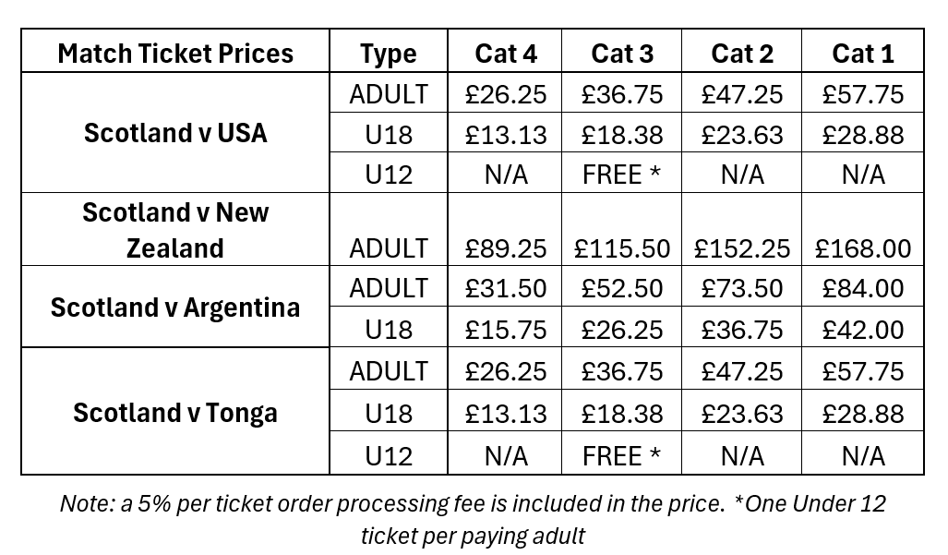Click the £84.00 Argentina Cat 1 price

tap(863, 288)
